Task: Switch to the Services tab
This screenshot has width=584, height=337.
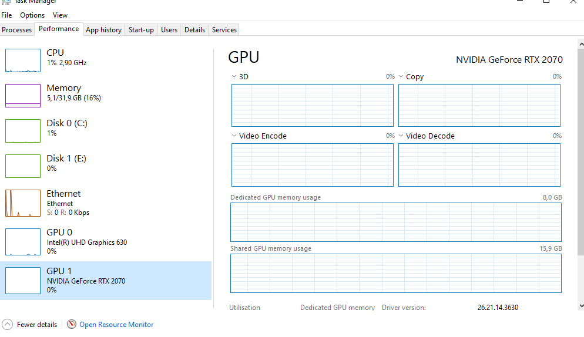Action: coord(224,30)
